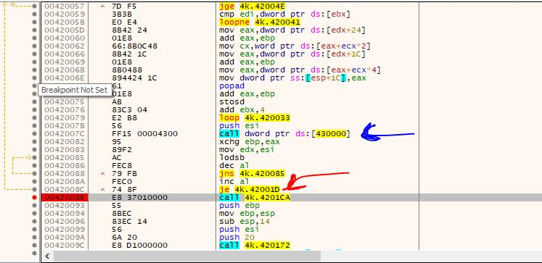The image size is (542, 263).
Task: Toggle breakpoint dot beside address 00420057
Action: [34, 7]
